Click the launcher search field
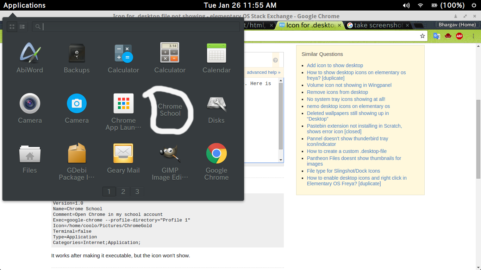The height and width of the screenshot is (270, 481). [141, 27]
